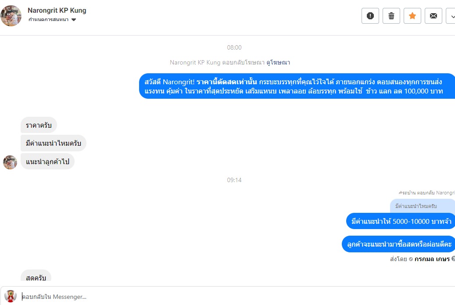This screenshot has height=305, width=455.
Task: Click the spam report exclamation icon
Action: point(370,16)
